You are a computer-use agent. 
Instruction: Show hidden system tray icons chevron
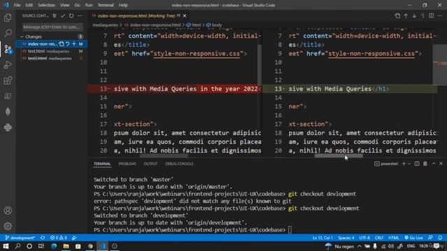point(360,246)
